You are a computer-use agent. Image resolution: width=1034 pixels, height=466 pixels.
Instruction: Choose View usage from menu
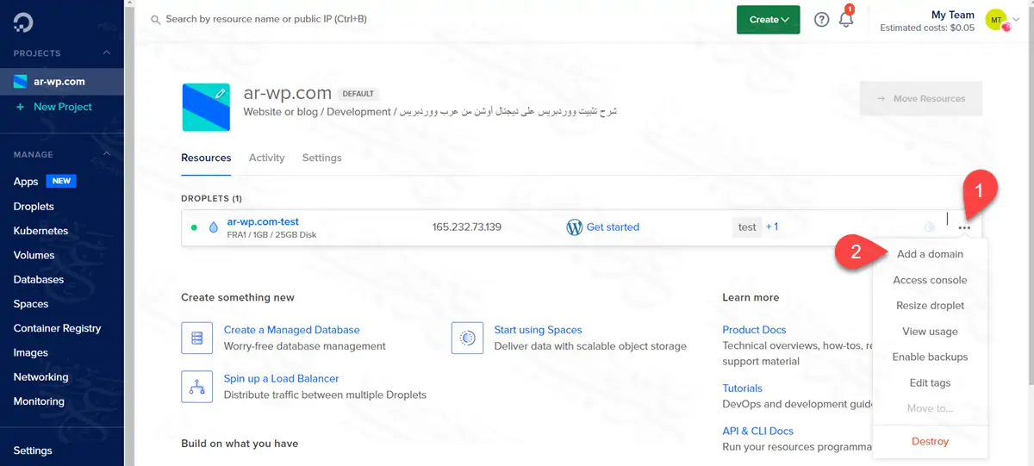pyautogui.click(x=930, y=332)
